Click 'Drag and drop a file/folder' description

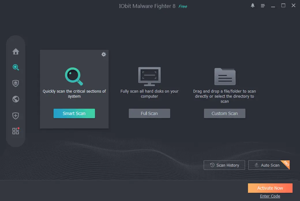[224, 96]
